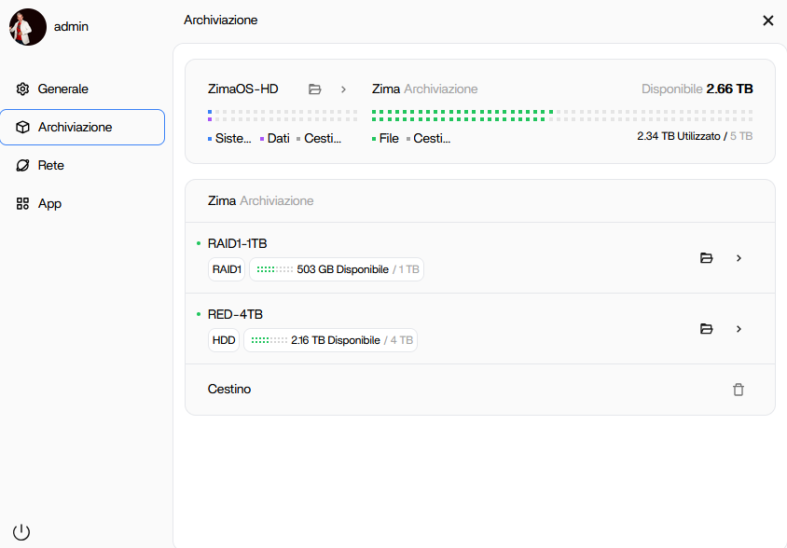Viewport: 787px width, 548px height.
Task: Empty the Cestino trash icon
Action: pyautogui.click(x=739, y=390)
